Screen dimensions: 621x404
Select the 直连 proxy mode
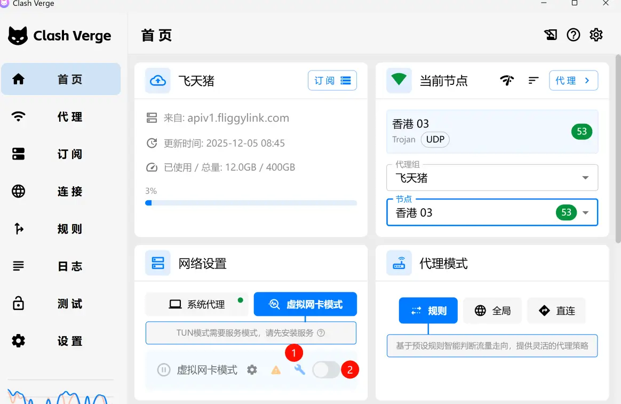click(556, 311)
